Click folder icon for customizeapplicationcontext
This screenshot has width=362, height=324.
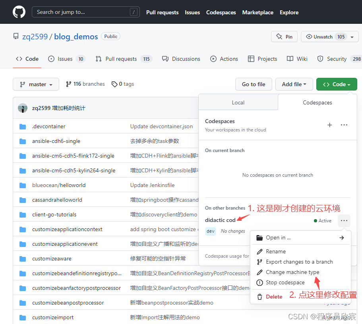[23, 229]
